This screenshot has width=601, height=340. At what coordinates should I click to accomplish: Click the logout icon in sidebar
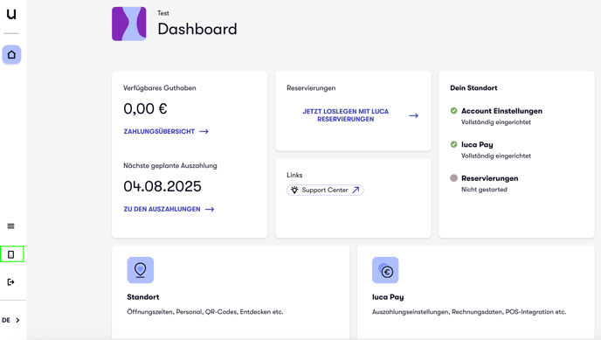coord(11,282)
